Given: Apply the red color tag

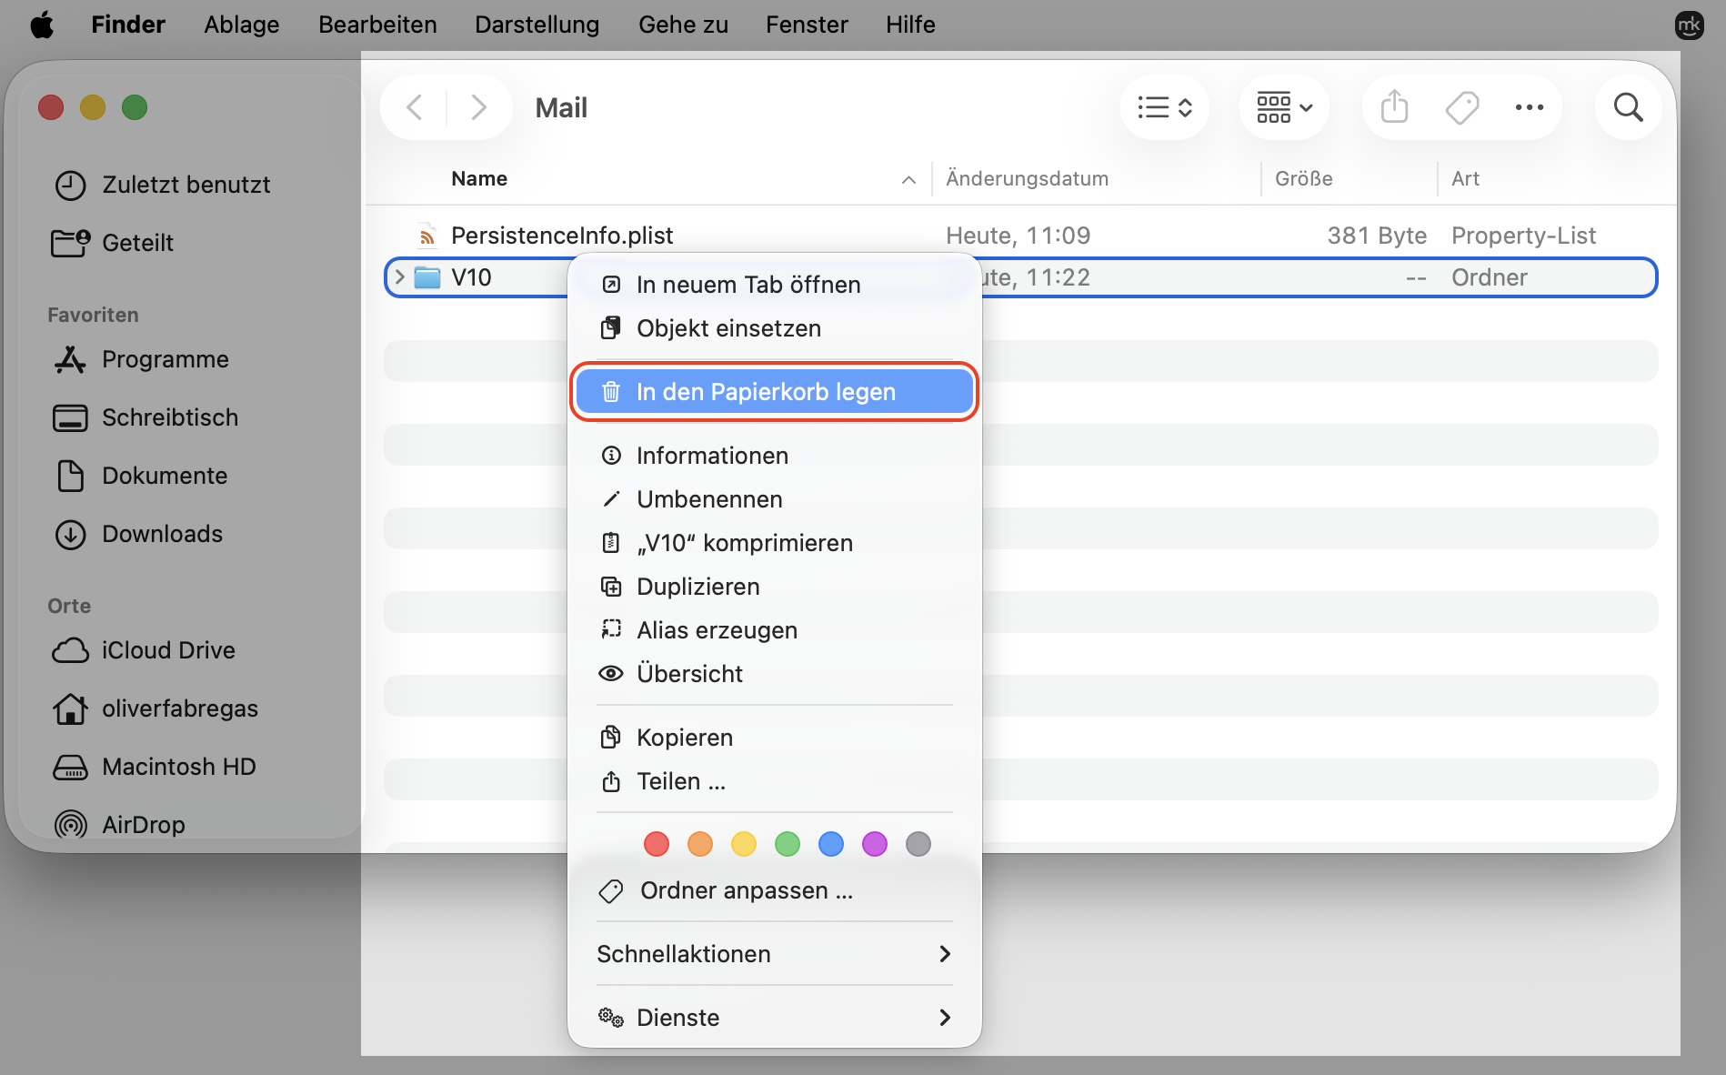Looking at the screenshot, I should 657,844.
